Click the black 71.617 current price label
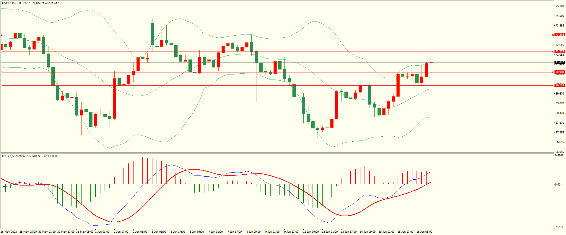Image resolution: width=566 pixels, height=235 pixels. [560, 62]
